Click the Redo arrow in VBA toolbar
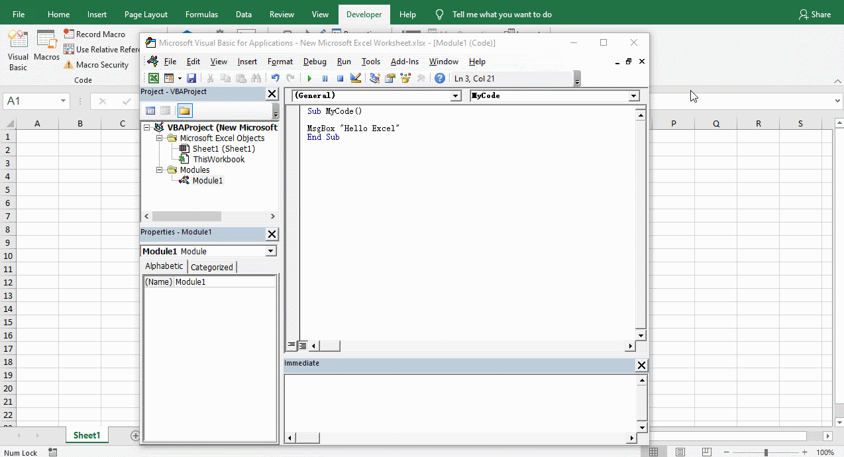 tap(290, 78)
